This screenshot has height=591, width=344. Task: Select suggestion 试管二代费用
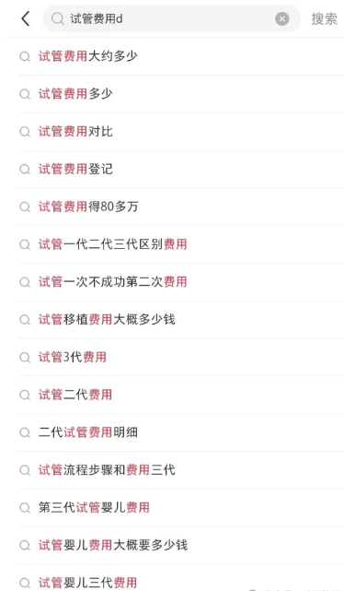click(x=180, y=395)
